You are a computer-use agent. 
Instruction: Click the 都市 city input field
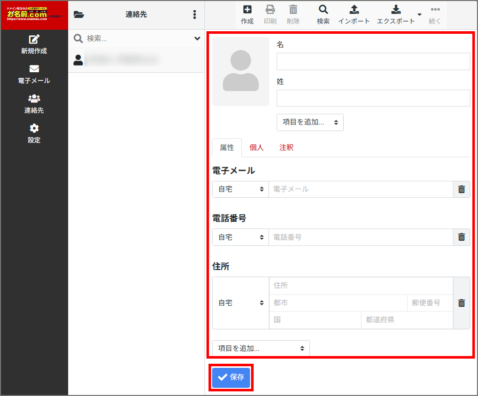pyautogui.click(x=338, y=303)
